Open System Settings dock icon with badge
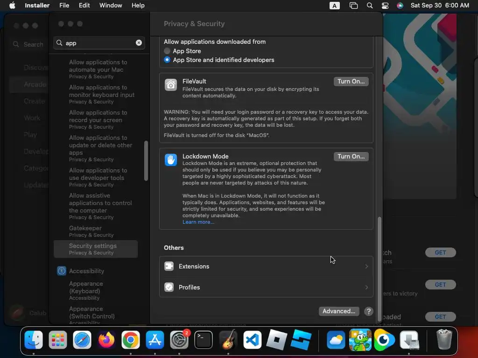This screenshot has height=358, width=478. tap(179, 340)
